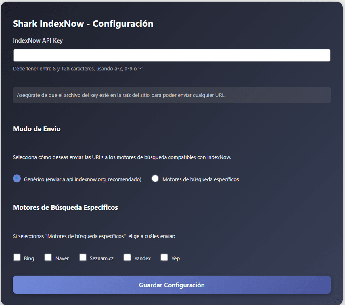Click the "Genérico (enviar a api.indexnow.org)" label text
This screenshot has height=305, width=345.
point(83,179)
